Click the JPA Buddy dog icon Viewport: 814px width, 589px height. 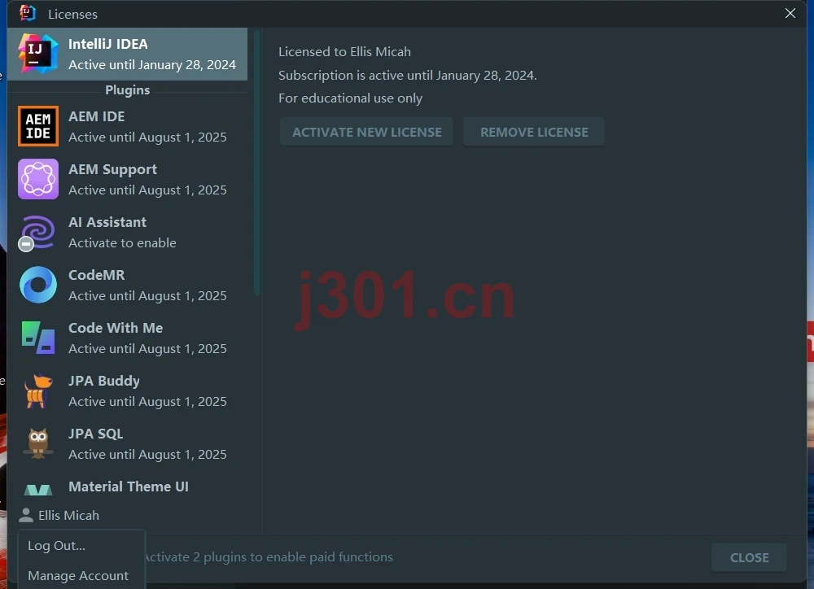click(x=38, y=390)
